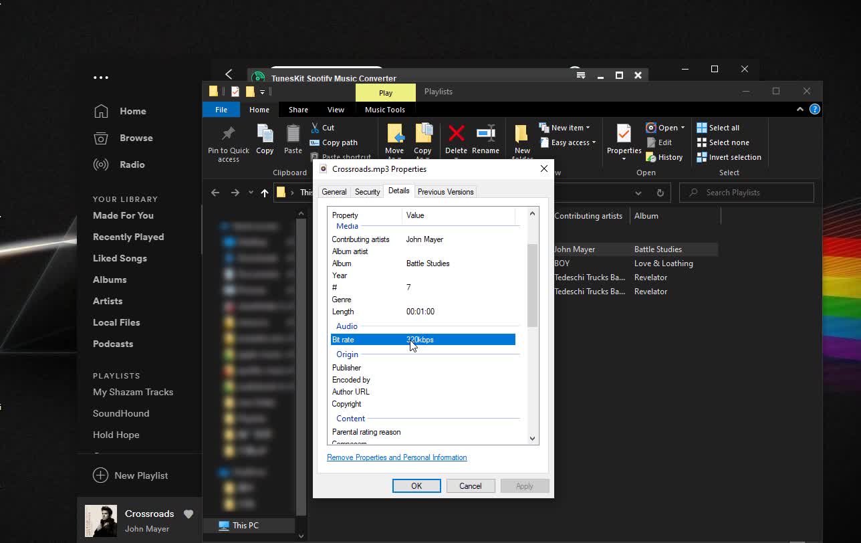The image size is (861, 543).
Task: Click Cancel in Properties dialog
Action: point(470,486)
